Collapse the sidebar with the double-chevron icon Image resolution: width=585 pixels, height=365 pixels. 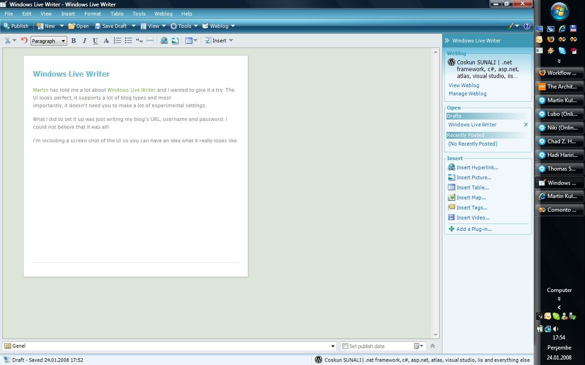tap(447, 41)
